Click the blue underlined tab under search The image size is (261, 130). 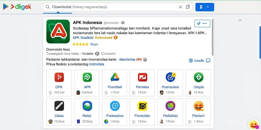(58, 13)
